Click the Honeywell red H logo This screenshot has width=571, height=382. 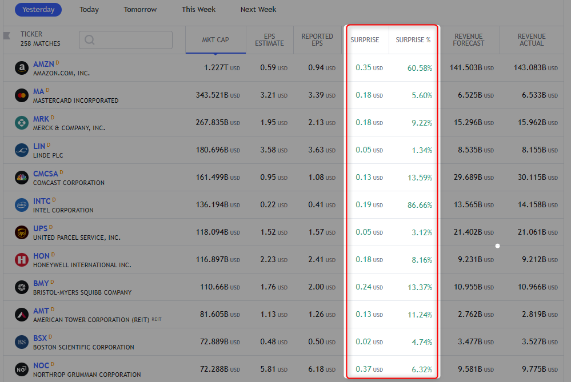[22, 260]
